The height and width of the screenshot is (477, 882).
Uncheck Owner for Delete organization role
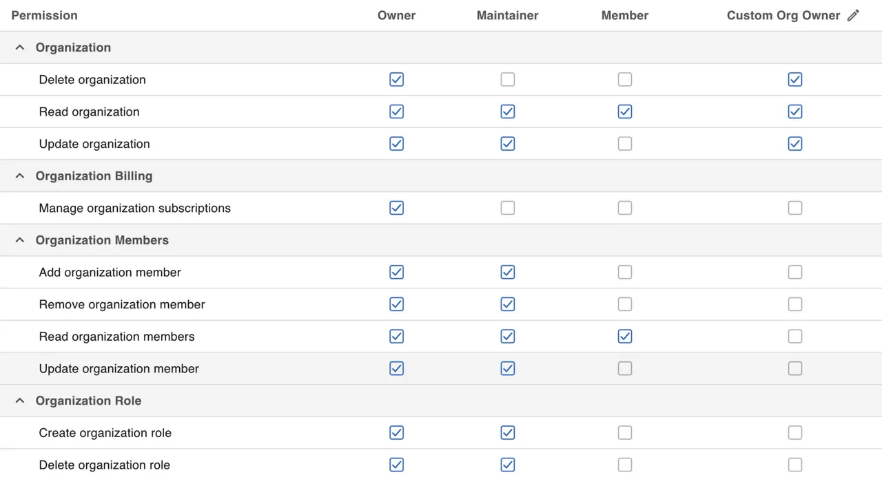(x=396, y=465)
